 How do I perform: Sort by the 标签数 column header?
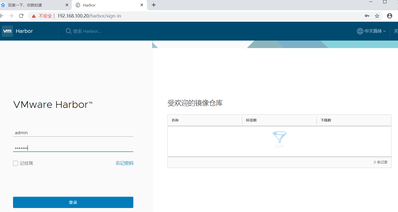coord(251,120)
